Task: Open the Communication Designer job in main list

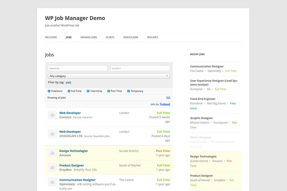Action: tap(77, 180)
